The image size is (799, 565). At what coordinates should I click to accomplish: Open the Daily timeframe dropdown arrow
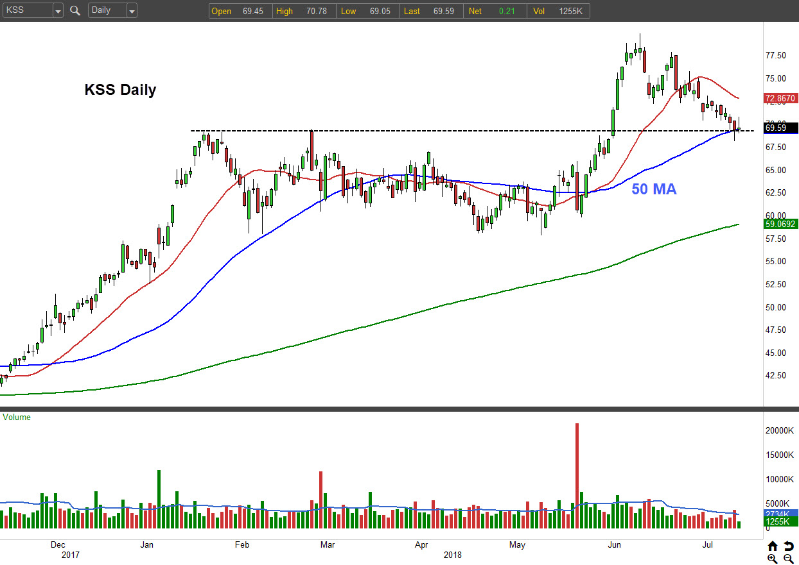[132, 11]
